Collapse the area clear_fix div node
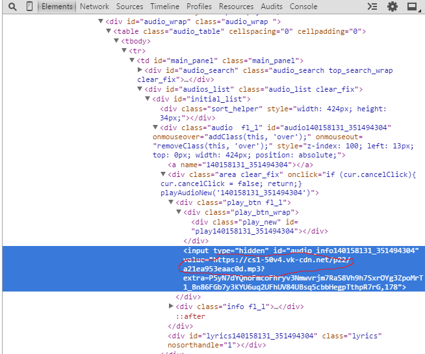Screen dimensions: 425x354 point(163,174)
